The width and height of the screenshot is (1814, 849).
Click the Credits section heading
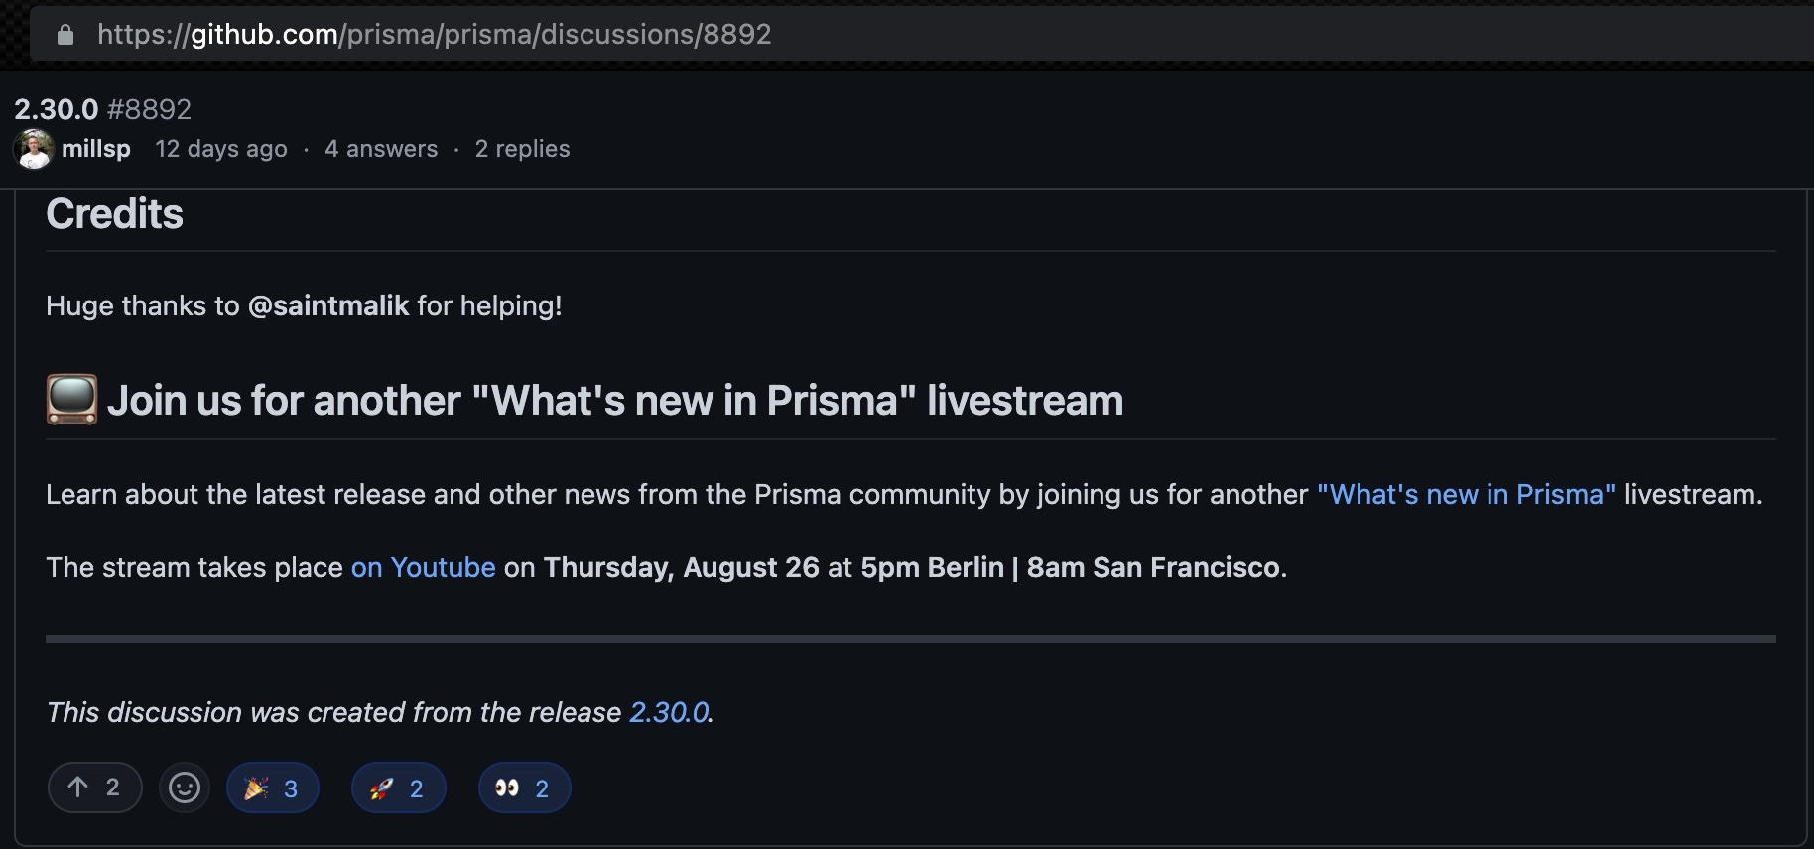114,214
